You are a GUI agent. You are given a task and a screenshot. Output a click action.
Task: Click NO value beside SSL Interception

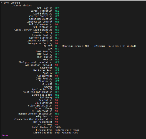coord(56,111)
